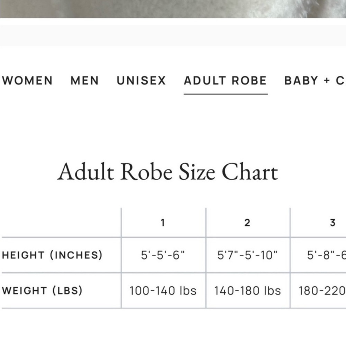Select the UNISEX tab
346x346 pixels.
pyautogui.click(x=141, y=81)
